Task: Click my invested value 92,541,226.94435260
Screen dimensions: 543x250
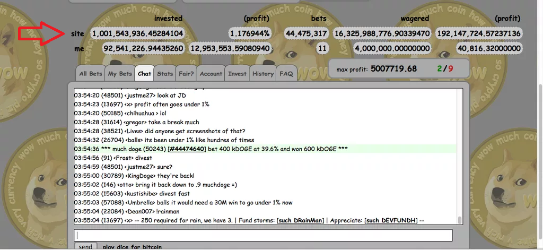Action: coord(143,48)
